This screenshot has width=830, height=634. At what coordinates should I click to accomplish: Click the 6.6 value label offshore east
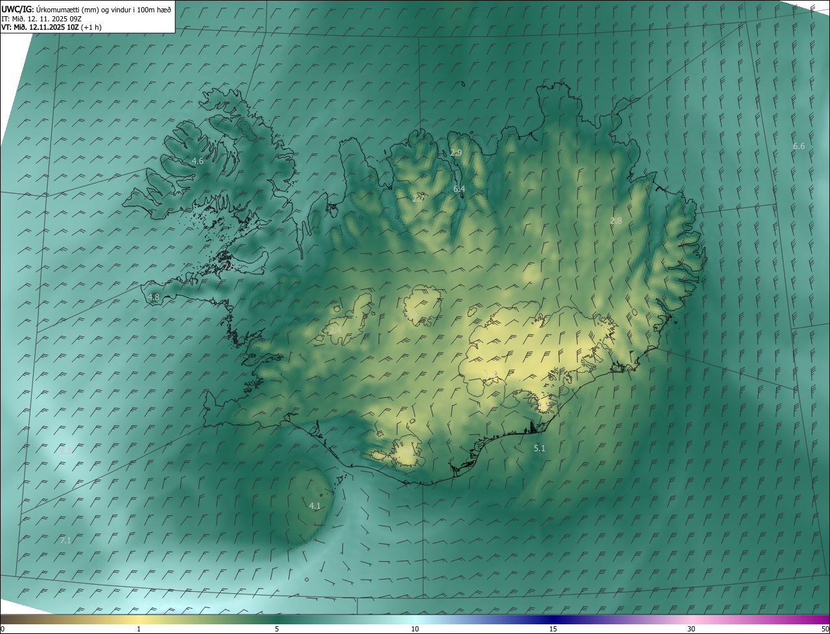click(x=799, y=146)
